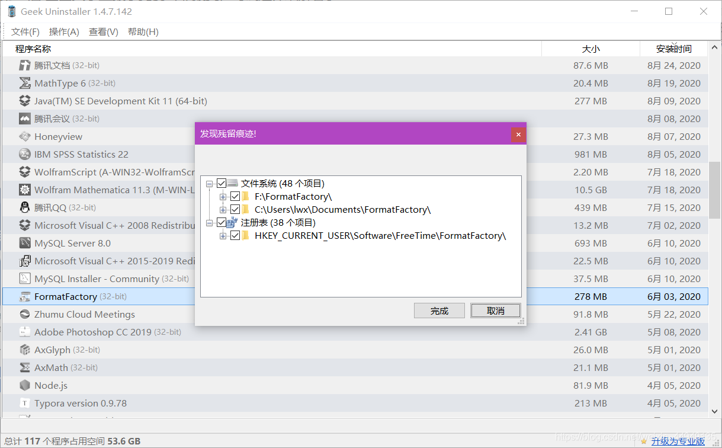Collapse the 注册表 tree node
Image resolution: width=722 pixels, height=448 pixels.
pyautogui.click(x=210, y=222)
